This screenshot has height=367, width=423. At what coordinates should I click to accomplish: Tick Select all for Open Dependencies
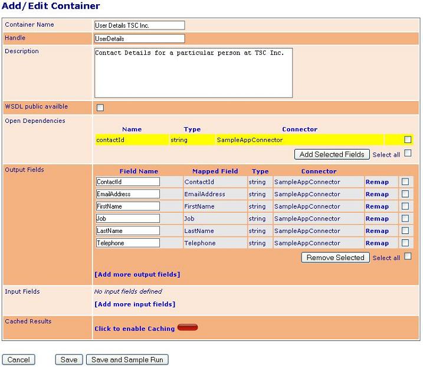408,153
